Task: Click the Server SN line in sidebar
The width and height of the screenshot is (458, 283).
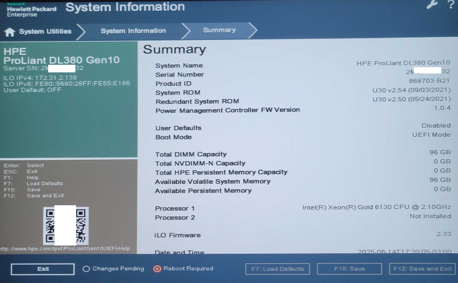Action: point(44,68)
